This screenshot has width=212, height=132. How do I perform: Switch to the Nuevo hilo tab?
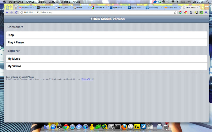[x=172, y=8]
